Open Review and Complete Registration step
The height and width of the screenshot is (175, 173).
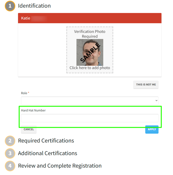60,166
